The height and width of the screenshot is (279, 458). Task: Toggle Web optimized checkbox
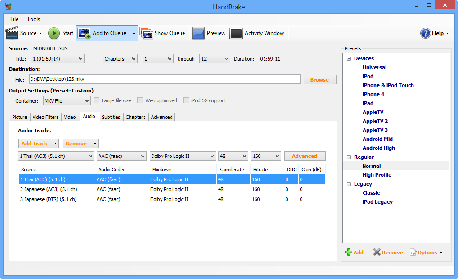[140, 100]
